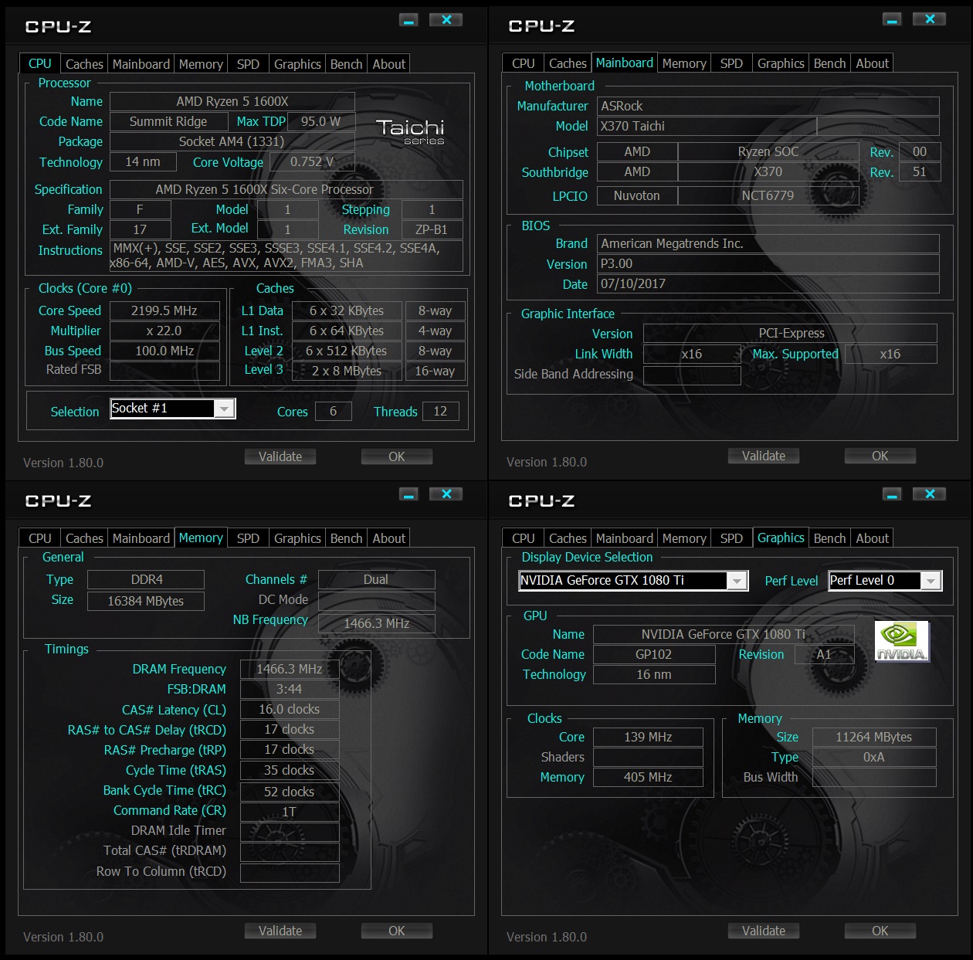Click the empty Side Band Addressing field
This screenshot has width=973, height=960.
(692, 375)
